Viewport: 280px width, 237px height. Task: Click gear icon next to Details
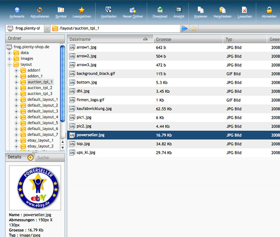click(30, 157)
